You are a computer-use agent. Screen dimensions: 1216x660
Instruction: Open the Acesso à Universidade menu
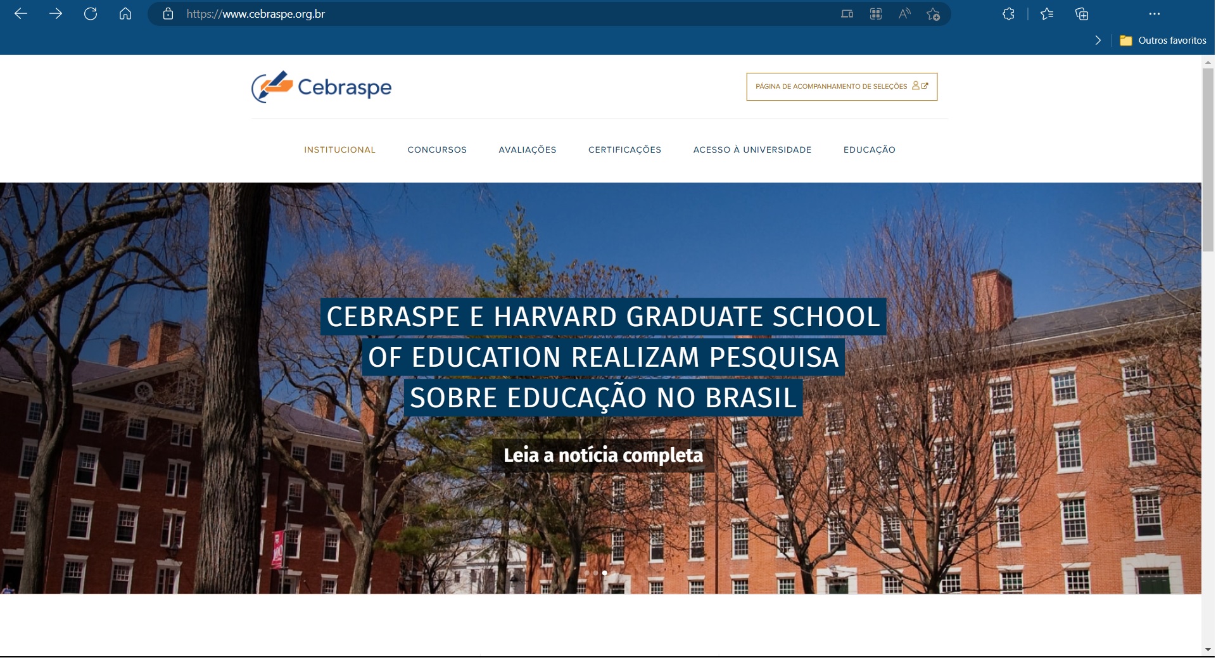(x=752, y=150)
